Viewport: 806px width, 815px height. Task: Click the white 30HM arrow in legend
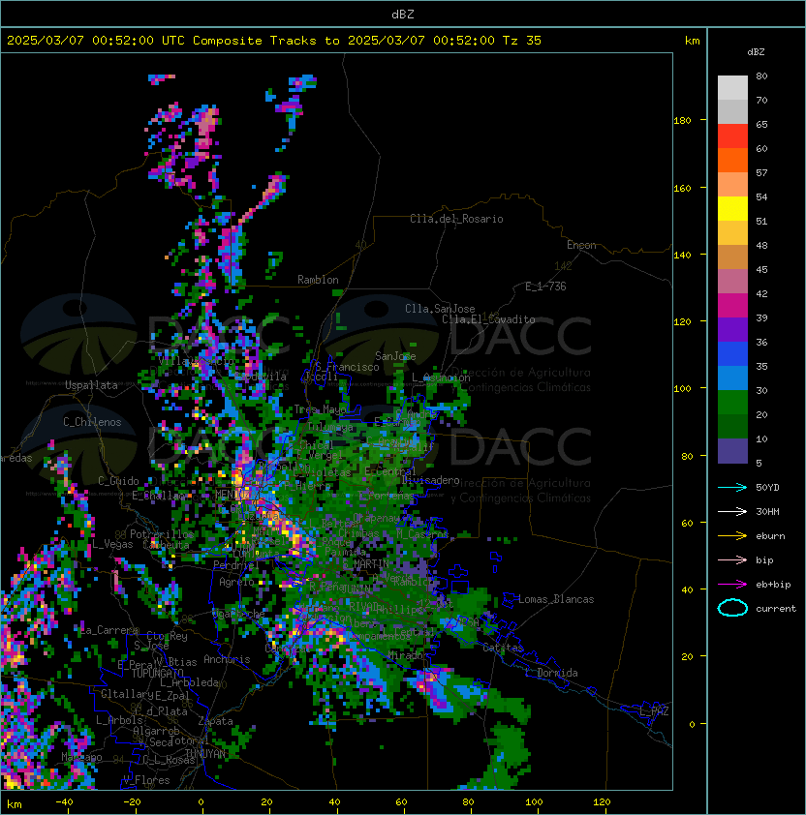tap(732, 511)
